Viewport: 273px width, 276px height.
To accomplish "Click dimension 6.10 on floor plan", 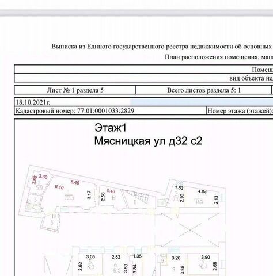I will coord(59,187).
